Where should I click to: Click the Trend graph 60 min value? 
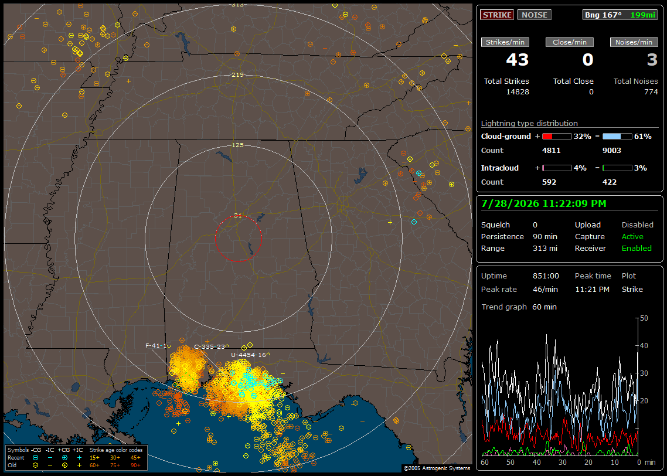545,307
